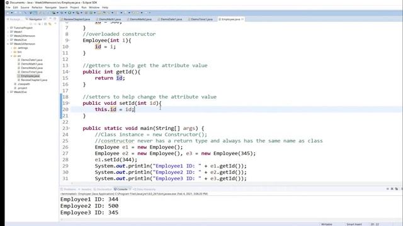Open the Run menu

pos(84,8)
